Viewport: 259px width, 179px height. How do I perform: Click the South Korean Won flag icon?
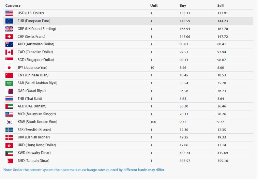tap(9, 122)
